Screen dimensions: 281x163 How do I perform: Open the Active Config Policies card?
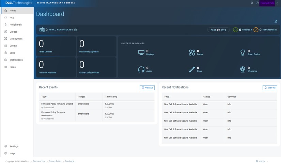(x=97, y=67)
